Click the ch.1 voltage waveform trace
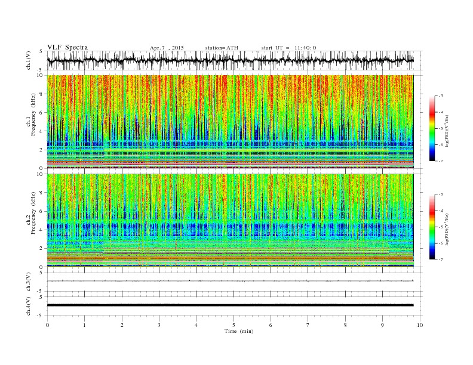Image resolution: width=473 pixels, height=365 pixels. click(230, 60)
